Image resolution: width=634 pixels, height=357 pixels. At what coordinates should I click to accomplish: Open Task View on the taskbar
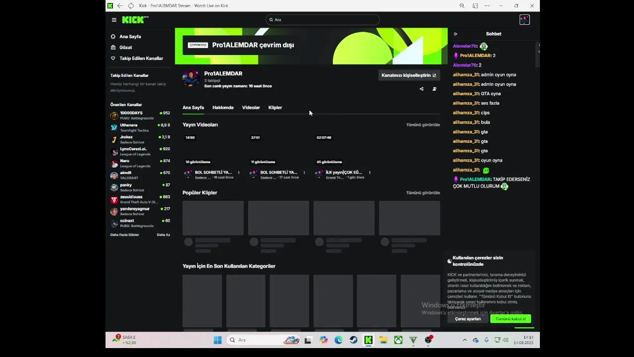(308, 340)
